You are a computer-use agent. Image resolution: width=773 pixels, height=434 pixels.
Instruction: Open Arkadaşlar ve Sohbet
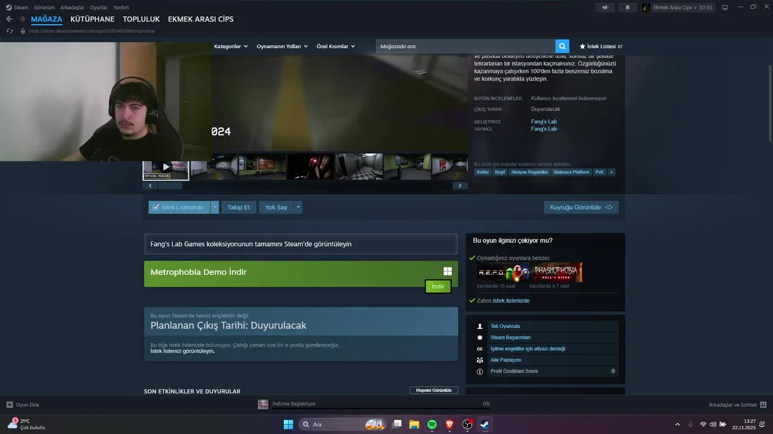pos(737,405)
